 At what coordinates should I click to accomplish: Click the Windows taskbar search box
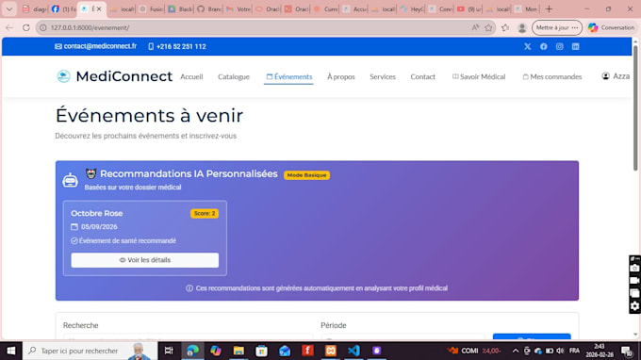90,351
